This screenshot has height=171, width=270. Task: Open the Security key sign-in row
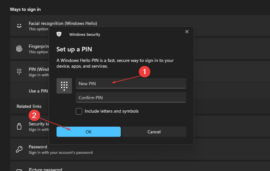pyautogui.click(x=35, y=126)
